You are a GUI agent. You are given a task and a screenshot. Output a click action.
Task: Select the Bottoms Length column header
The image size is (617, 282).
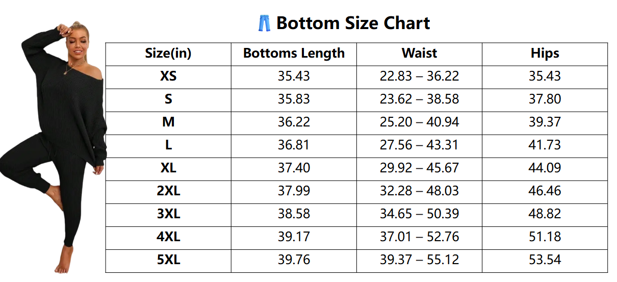tap(294, 54)
